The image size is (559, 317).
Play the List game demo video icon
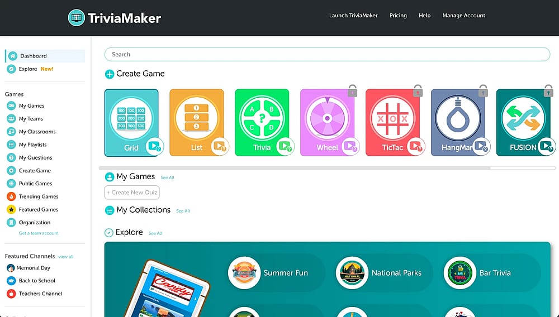[x=220, y=146]
